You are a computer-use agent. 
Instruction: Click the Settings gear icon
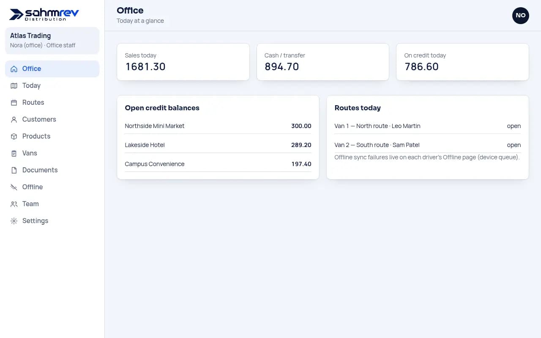[14, 221]
